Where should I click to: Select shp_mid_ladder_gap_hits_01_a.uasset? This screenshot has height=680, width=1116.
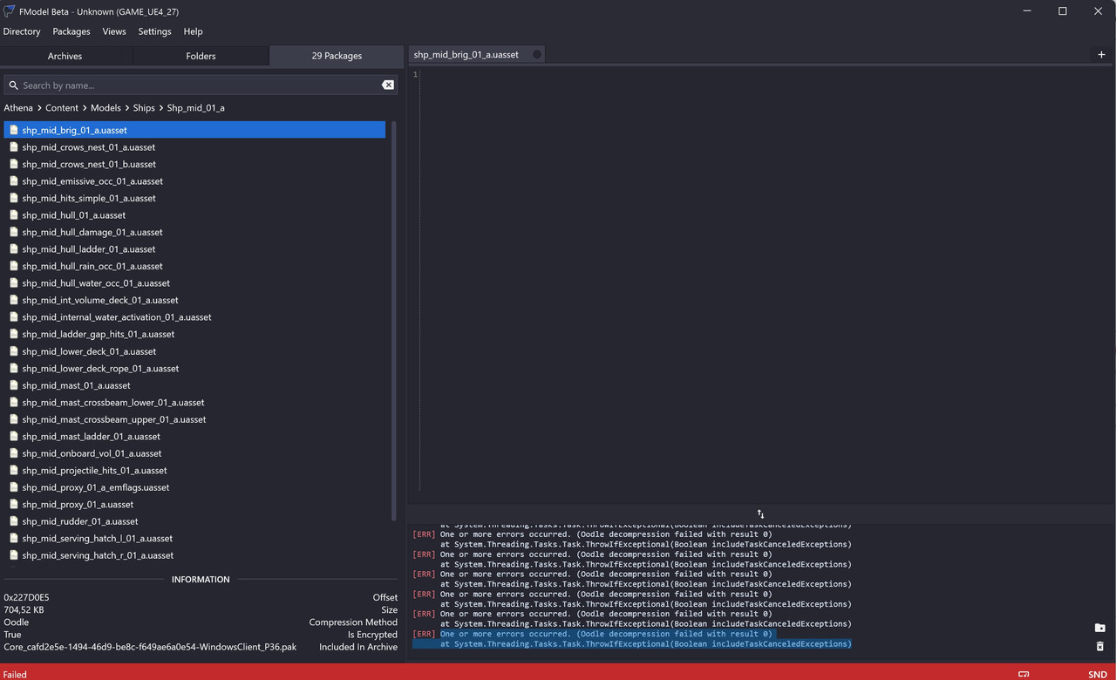coord(194,334)
